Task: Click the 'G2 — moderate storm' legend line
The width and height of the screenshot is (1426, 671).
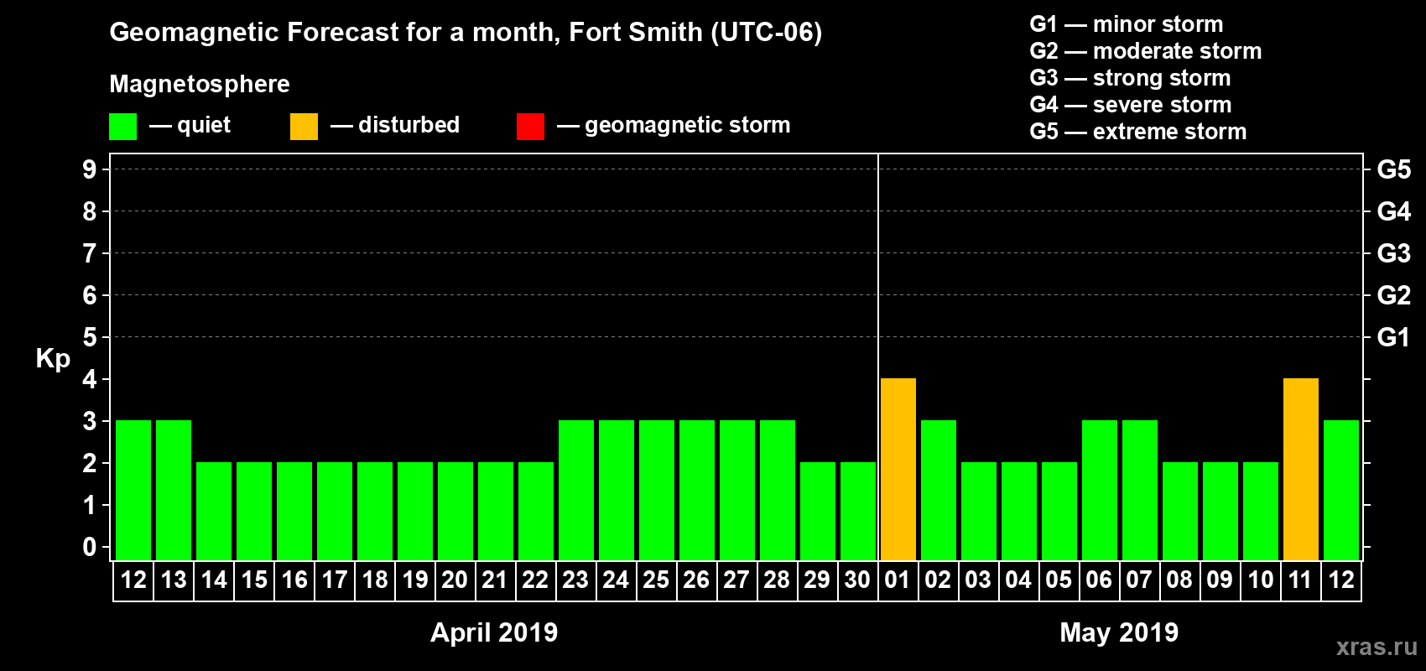Action: coord(1145,51)
